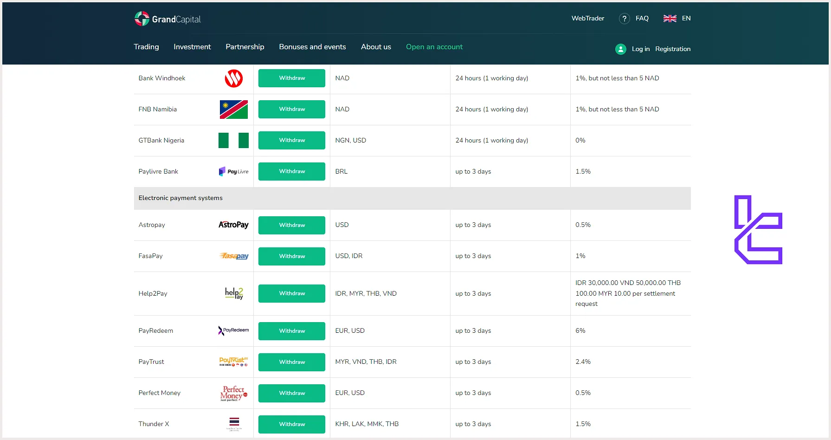Click the GrandCapital logo
Image resolution: width=831 pixels, height=440 pixels.
pos(167,19)
